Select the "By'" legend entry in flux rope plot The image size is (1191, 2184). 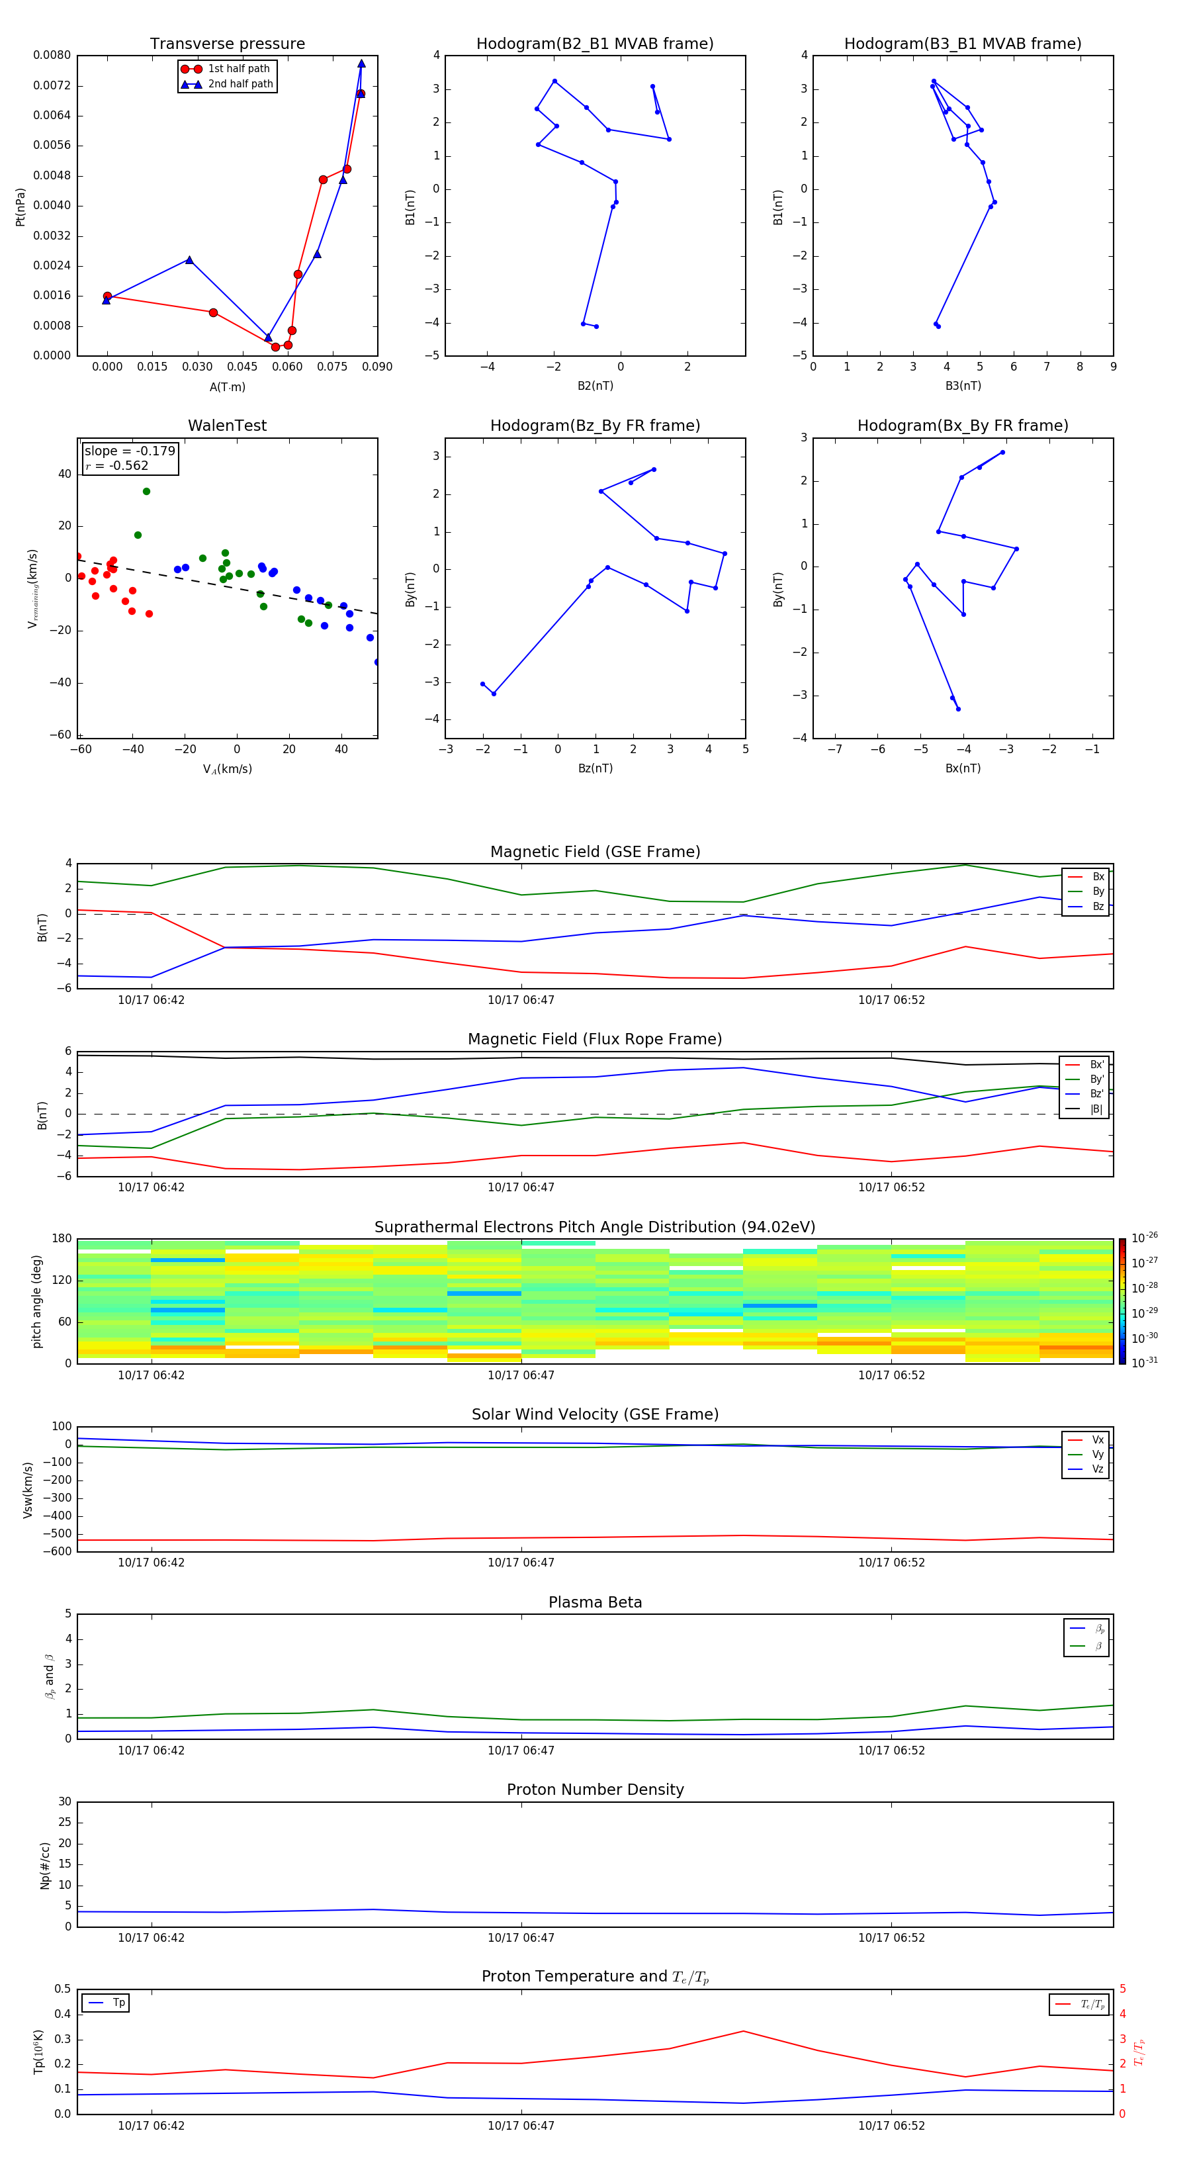coord(1085,1079)
